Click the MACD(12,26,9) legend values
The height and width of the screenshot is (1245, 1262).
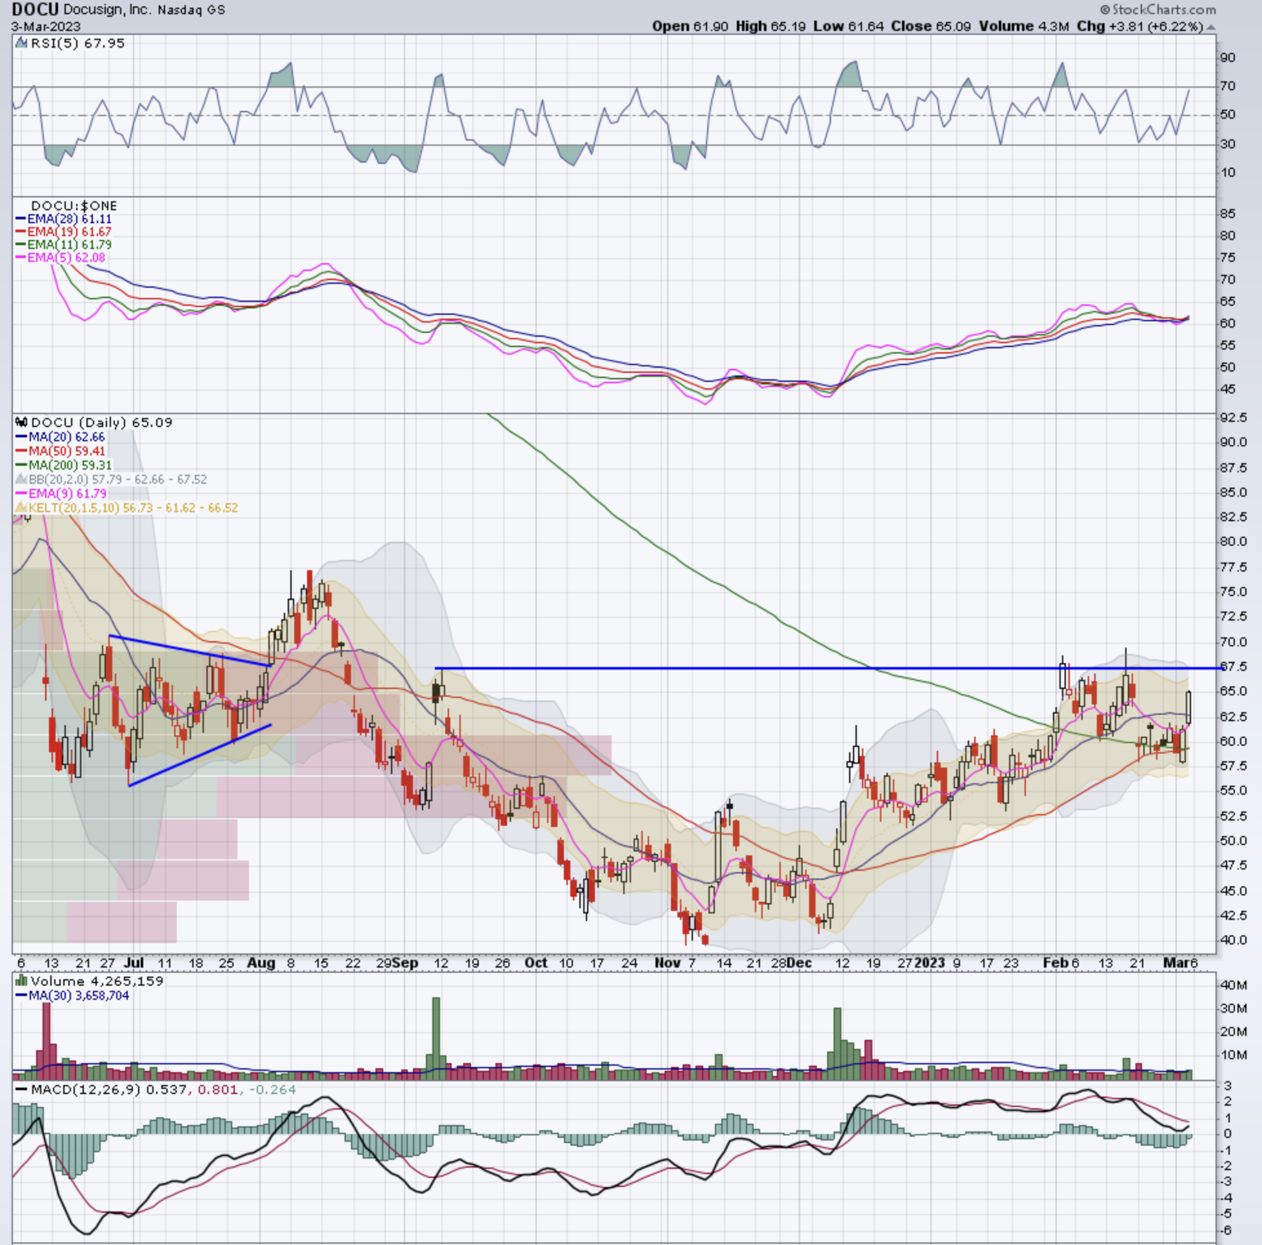[x=163, y=1090]
